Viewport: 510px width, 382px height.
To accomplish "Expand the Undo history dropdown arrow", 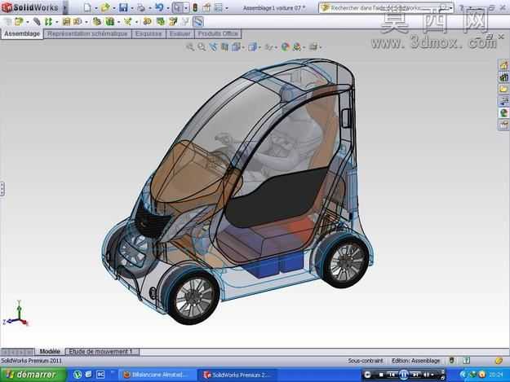I will click(x=168, y=8).
